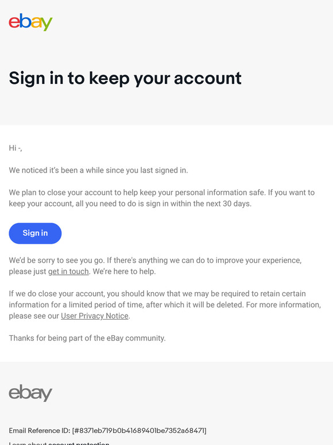Click the Email Reference ID code text
Image resolution: width=333 pixels, height=445 pixels.
click(139, 431)
